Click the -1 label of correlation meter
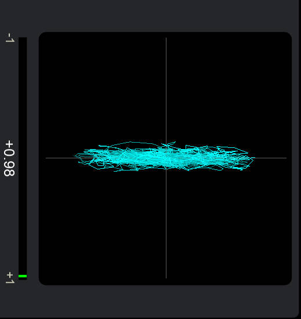Image resolution: width=301 pixels, height=319 pixels. (x=10, y=38)
